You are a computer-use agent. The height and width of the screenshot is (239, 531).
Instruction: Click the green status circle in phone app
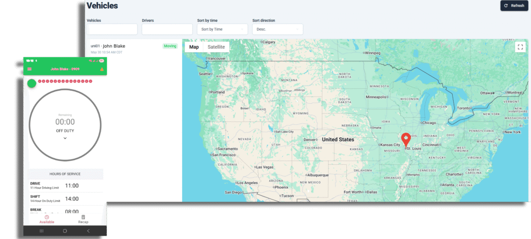[x=32, y=83]
